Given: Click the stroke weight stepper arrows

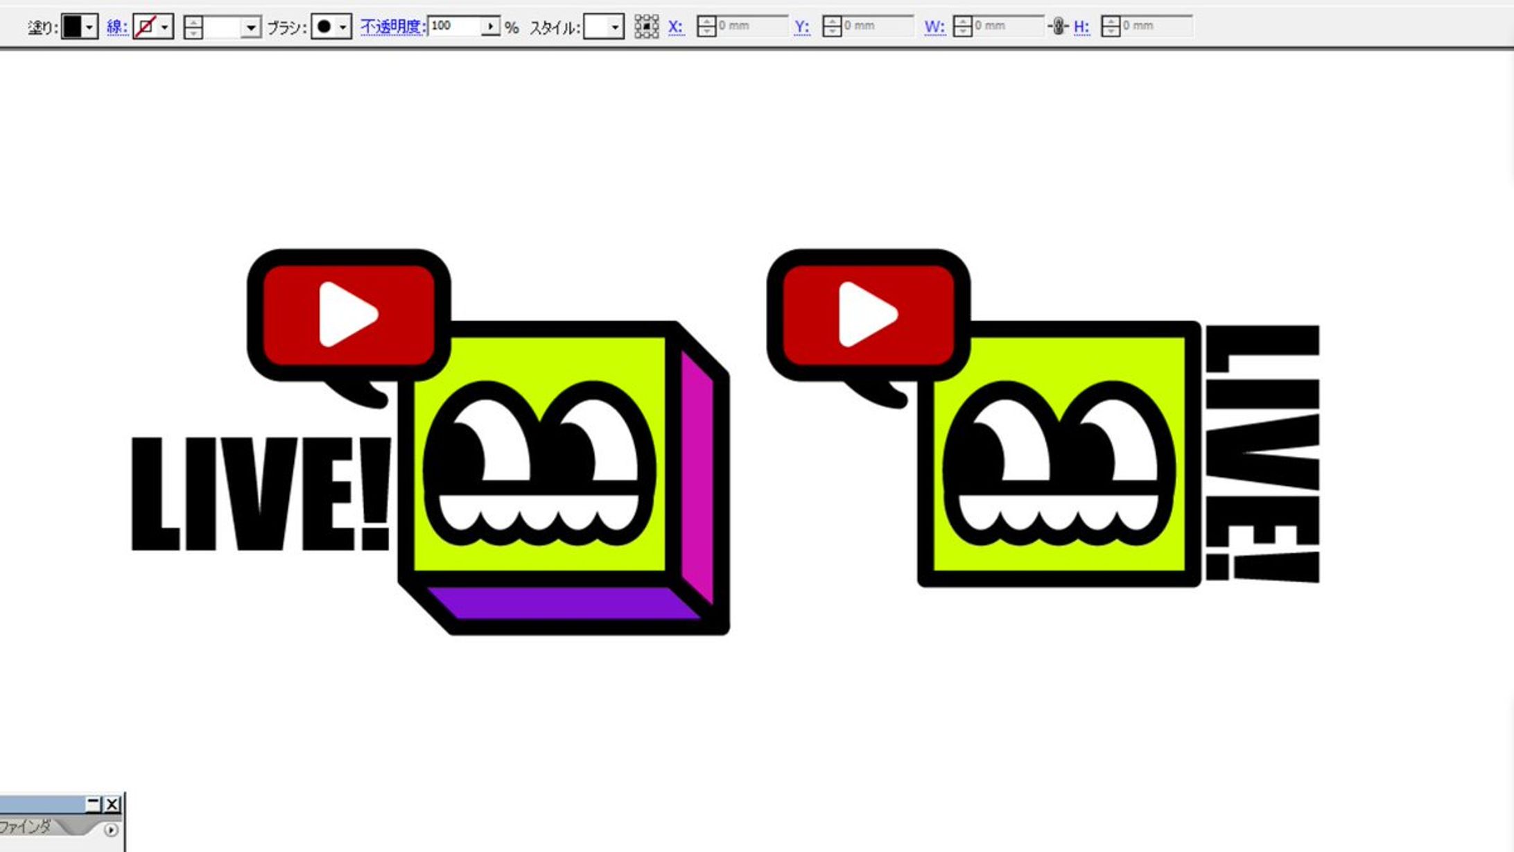Looking at the screenshot, I should coord(193,28).
